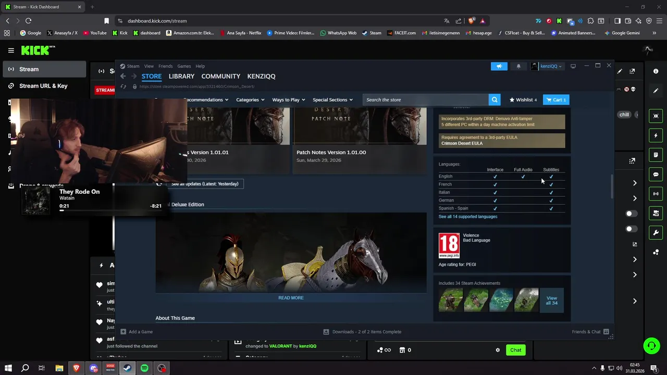Screen dimensions: 667x375
Task: Click the pencil edit icon in Kick sidebar
Action: click(x=656, y=91)
